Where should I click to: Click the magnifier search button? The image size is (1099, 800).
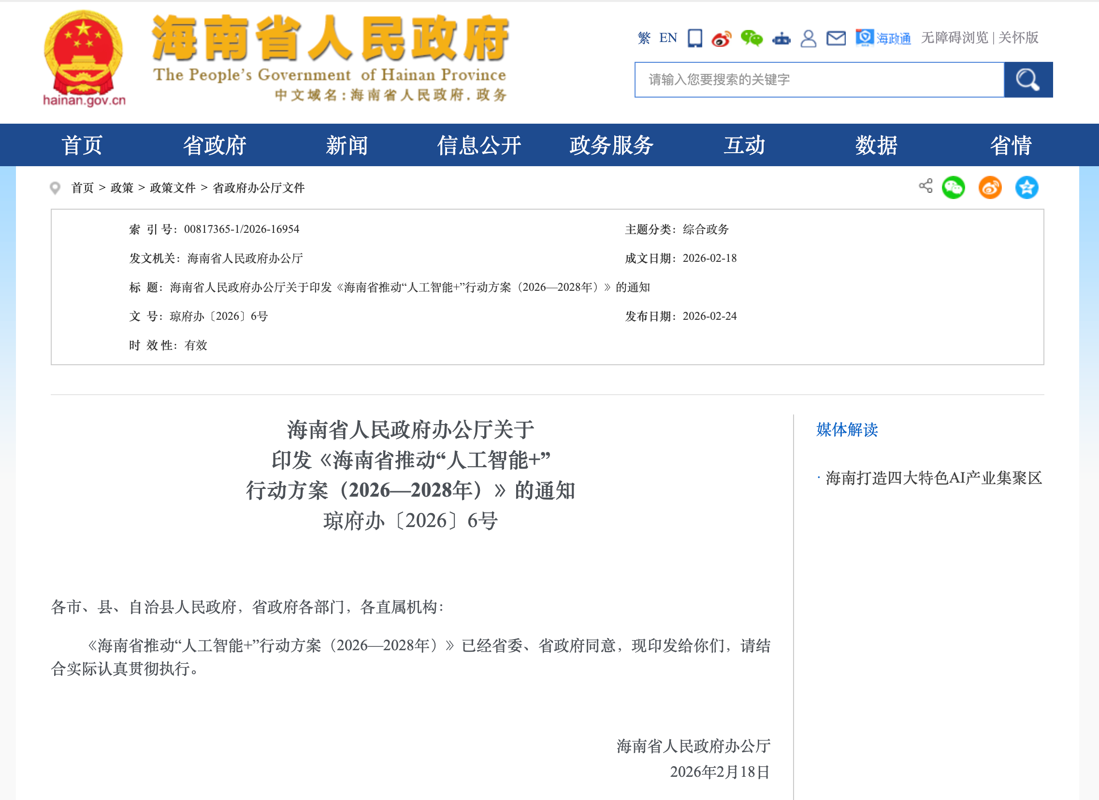tap(1028, 80)
